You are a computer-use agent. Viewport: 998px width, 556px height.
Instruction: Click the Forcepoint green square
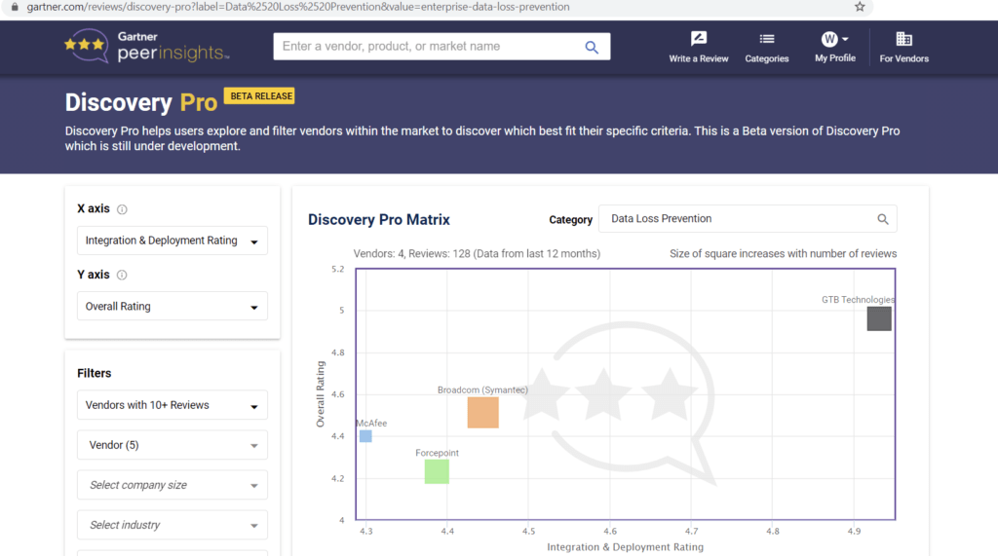point(437,471)
